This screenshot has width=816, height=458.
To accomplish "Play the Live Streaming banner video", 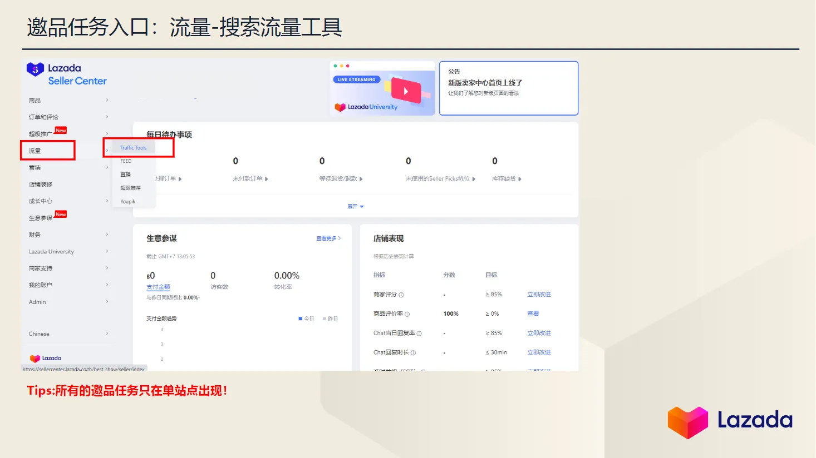I will click(405, 91).
